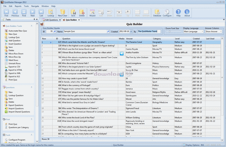Select the 'David Livingstone' answer cell
Screen dimensions: 226x147
click(x=139, y=63)
